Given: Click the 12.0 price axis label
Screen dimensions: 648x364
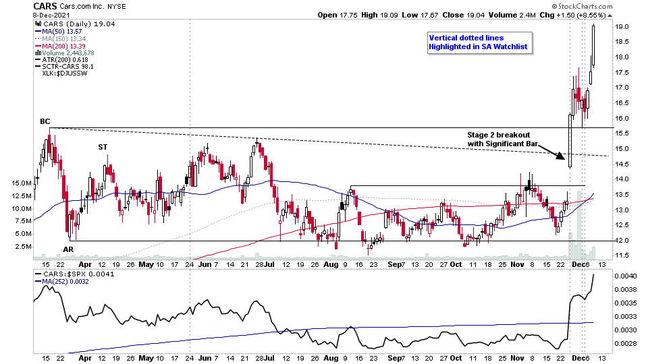Looking at the screenshot, I should point(622,240).
